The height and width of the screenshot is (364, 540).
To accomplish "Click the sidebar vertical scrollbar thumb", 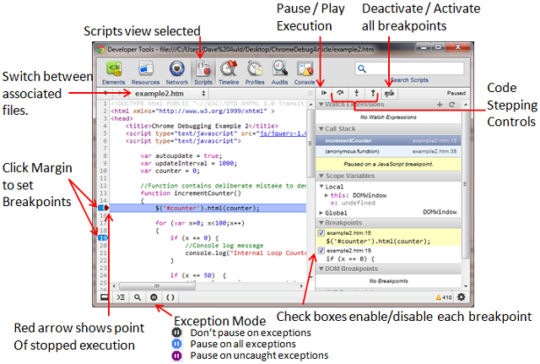I will point(465,184).
